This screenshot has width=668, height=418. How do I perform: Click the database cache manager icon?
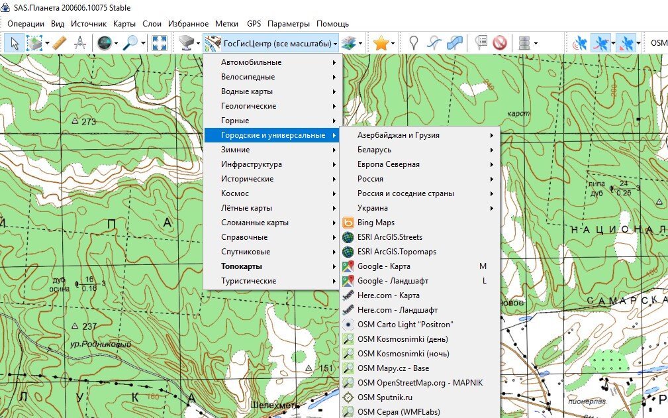524,43
